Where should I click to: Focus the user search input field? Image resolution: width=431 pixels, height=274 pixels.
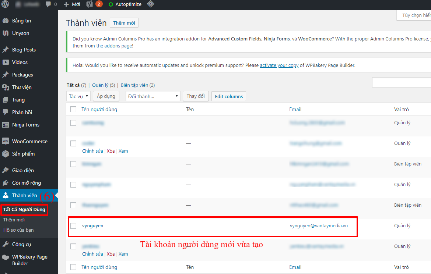(402, 82)
